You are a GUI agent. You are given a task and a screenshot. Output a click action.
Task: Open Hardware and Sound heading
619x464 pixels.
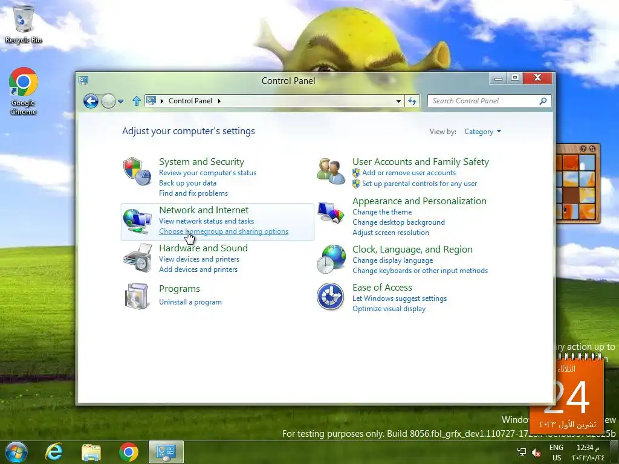click(x=203, y=248)
